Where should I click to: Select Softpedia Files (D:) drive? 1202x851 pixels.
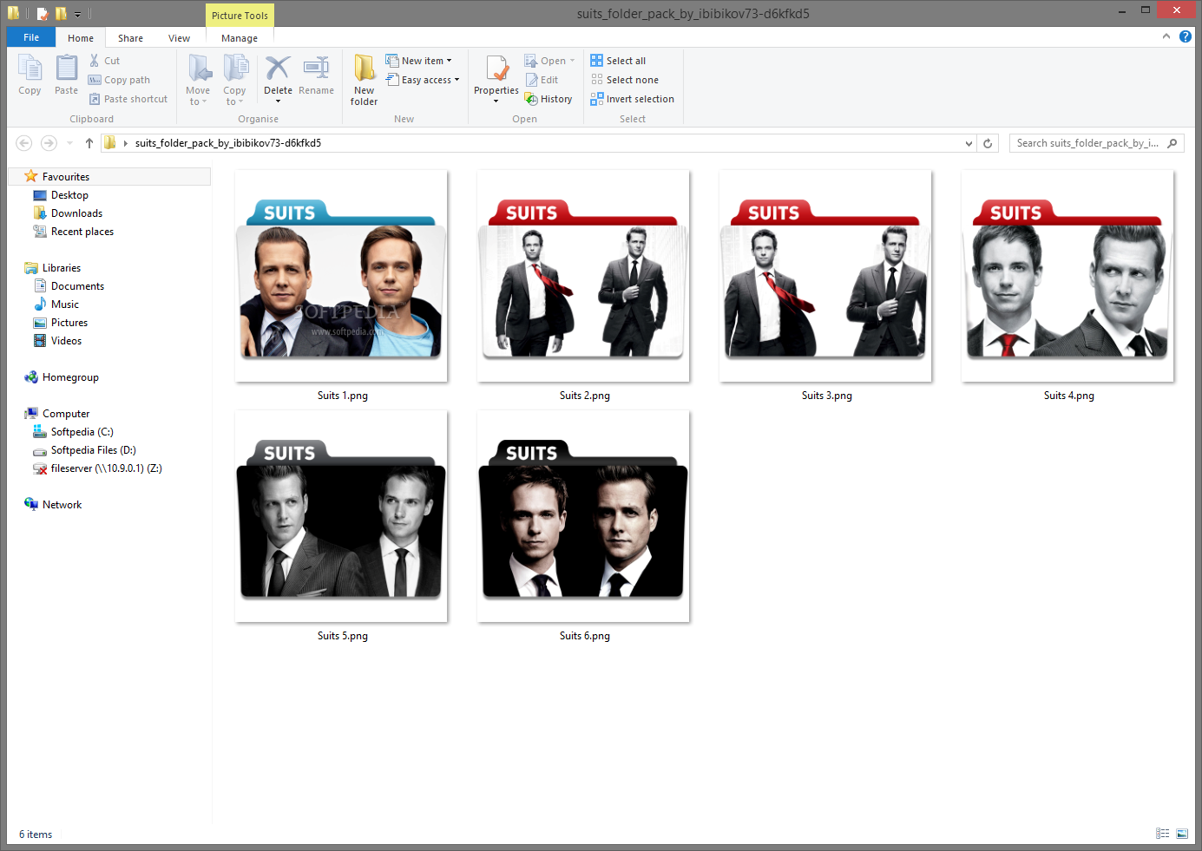[x=93, y=450]
